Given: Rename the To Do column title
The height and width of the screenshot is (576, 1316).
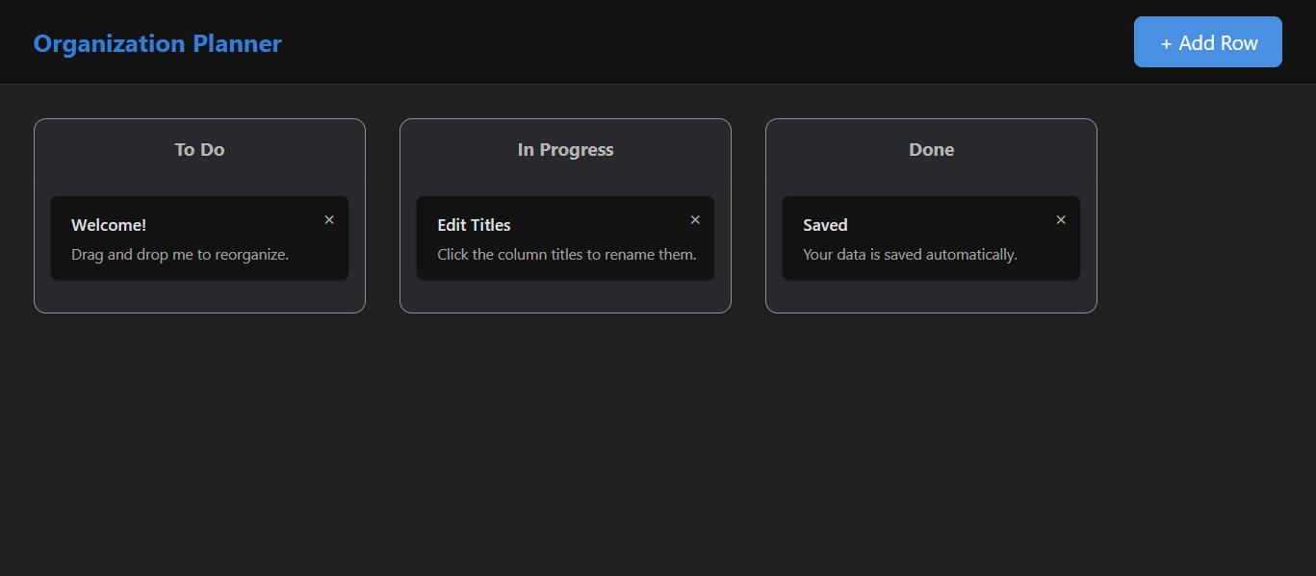Looking at the screenshot, I should [199, 150].
